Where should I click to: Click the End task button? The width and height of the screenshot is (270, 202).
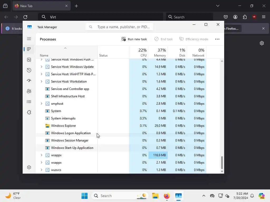click(163, 39)
